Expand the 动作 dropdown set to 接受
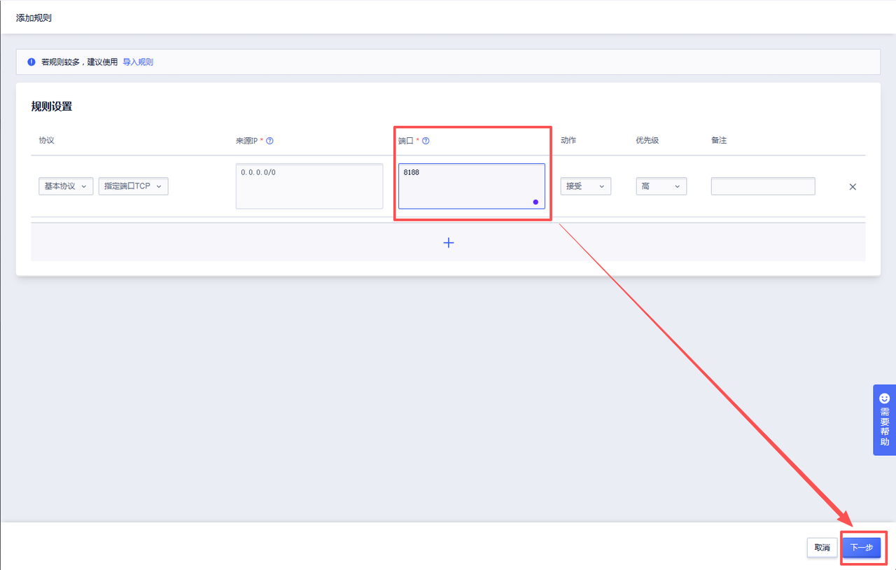This screenshot has height=570, width=896. (585, 186)
